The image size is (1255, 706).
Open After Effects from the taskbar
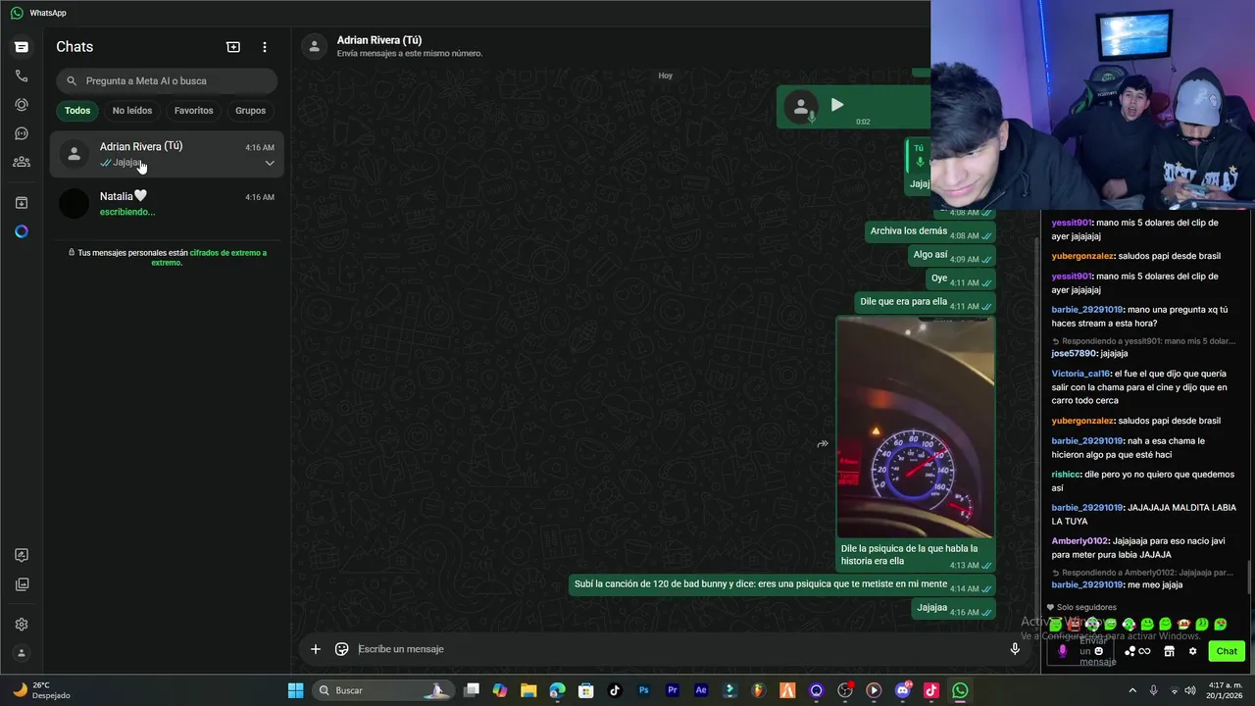pyautogui.click(x=701, y=690)
